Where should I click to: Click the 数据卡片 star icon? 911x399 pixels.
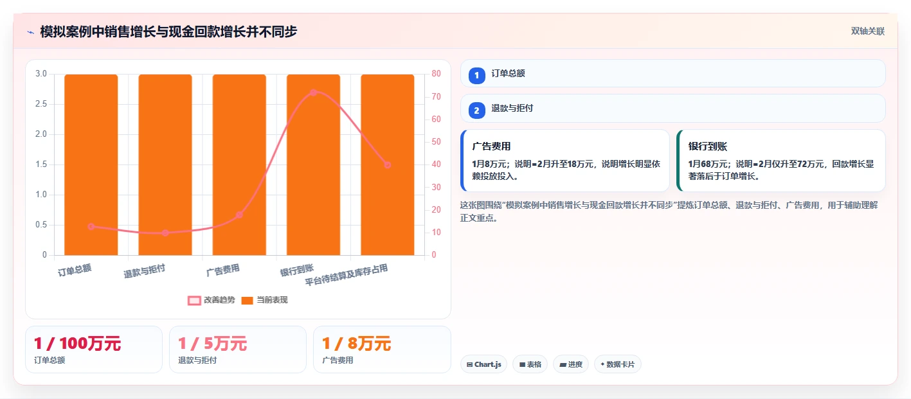point(602,364)
